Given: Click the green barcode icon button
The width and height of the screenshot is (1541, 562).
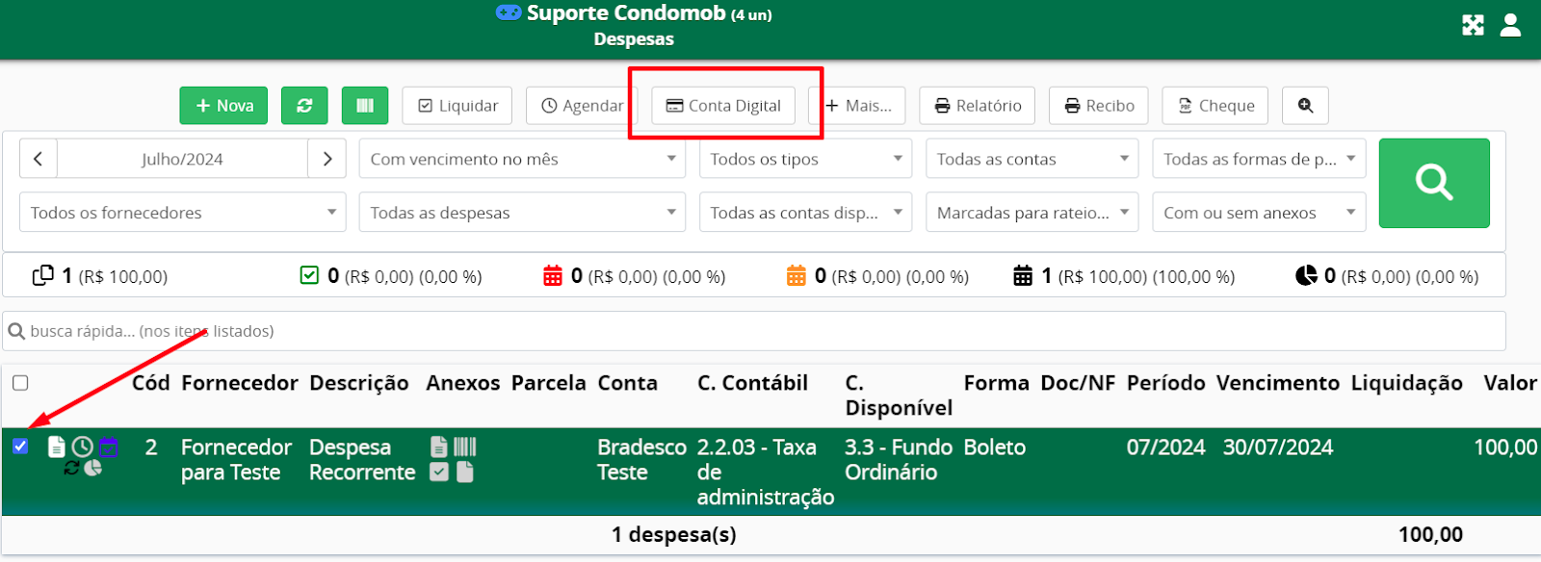Looking at the screenshot, I should tap(365, 106).
